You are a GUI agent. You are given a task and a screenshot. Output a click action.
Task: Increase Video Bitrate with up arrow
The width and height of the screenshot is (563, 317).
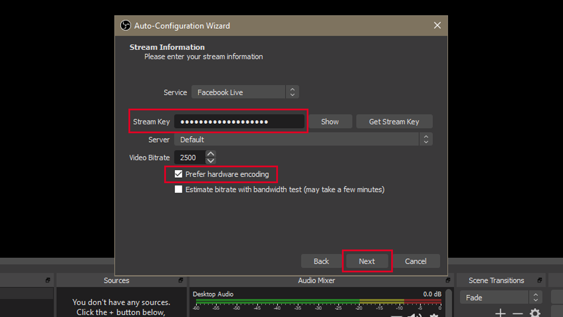[x=211, y=154]
